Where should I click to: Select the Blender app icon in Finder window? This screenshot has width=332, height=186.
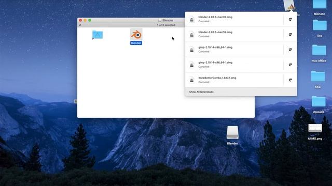tap(136, 35)
